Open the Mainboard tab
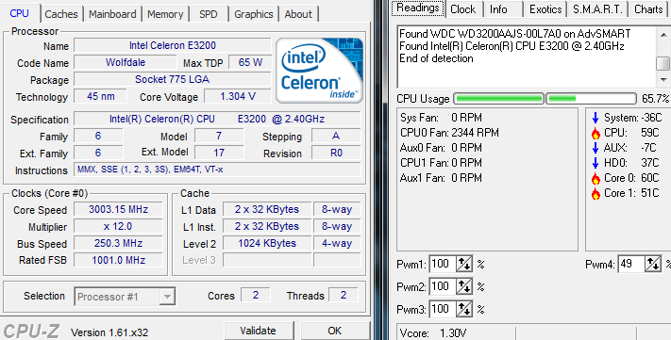The width and height of the screenshot is (671, 340). 112,14
